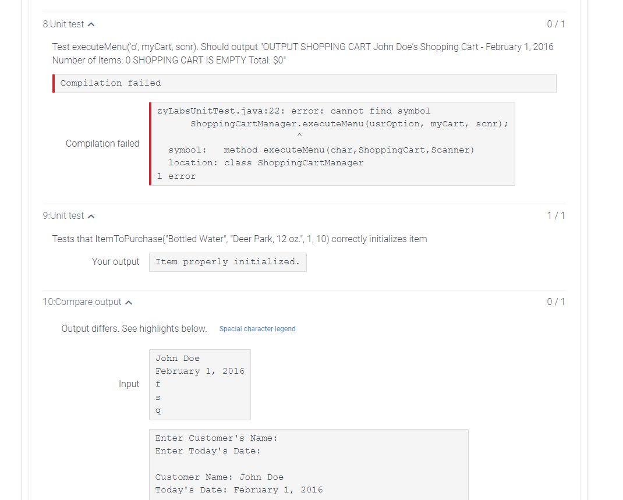Collapse the section 8 Unit test chevron

pos(92,24)
